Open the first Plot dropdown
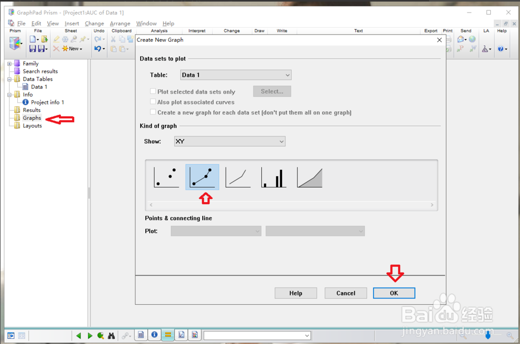The image size is (520, 344). pos(216,231)
